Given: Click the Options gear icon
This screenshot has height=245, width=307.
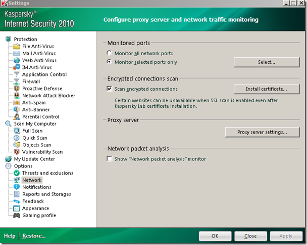Looking at the screenshot, I should click(x=8, y=166).
